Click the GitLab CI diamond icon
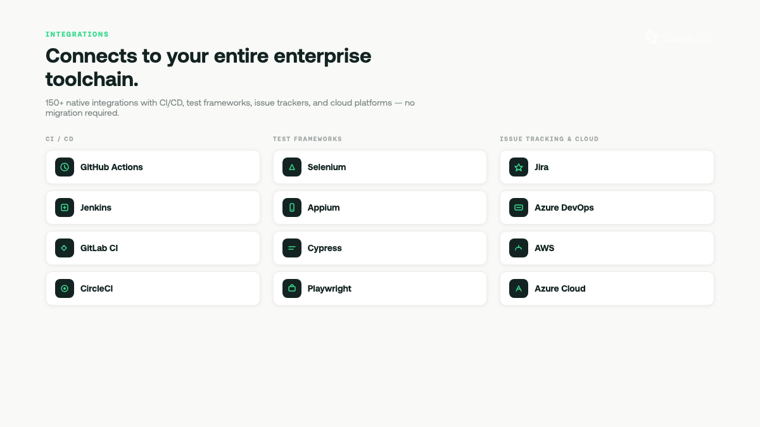Image resolution: width=760 pixels, height=427 pixels. [x=65, y=248]
